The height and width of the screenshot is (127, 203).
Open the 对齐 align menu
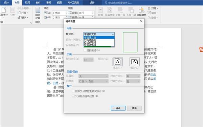(x=153, y=8)
